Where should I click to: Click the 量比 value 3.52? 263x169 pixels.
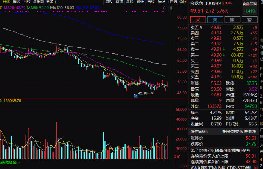point(253,89)
